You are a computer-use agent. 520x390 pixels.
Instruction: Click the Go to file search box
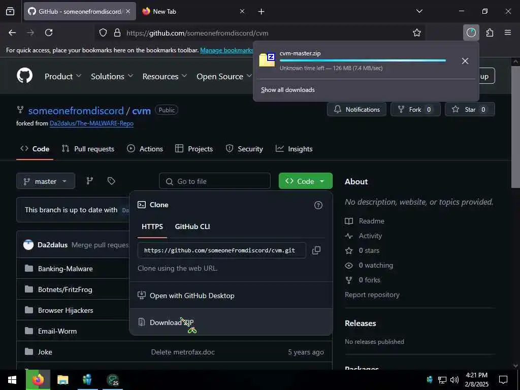(x=215, y=181)
